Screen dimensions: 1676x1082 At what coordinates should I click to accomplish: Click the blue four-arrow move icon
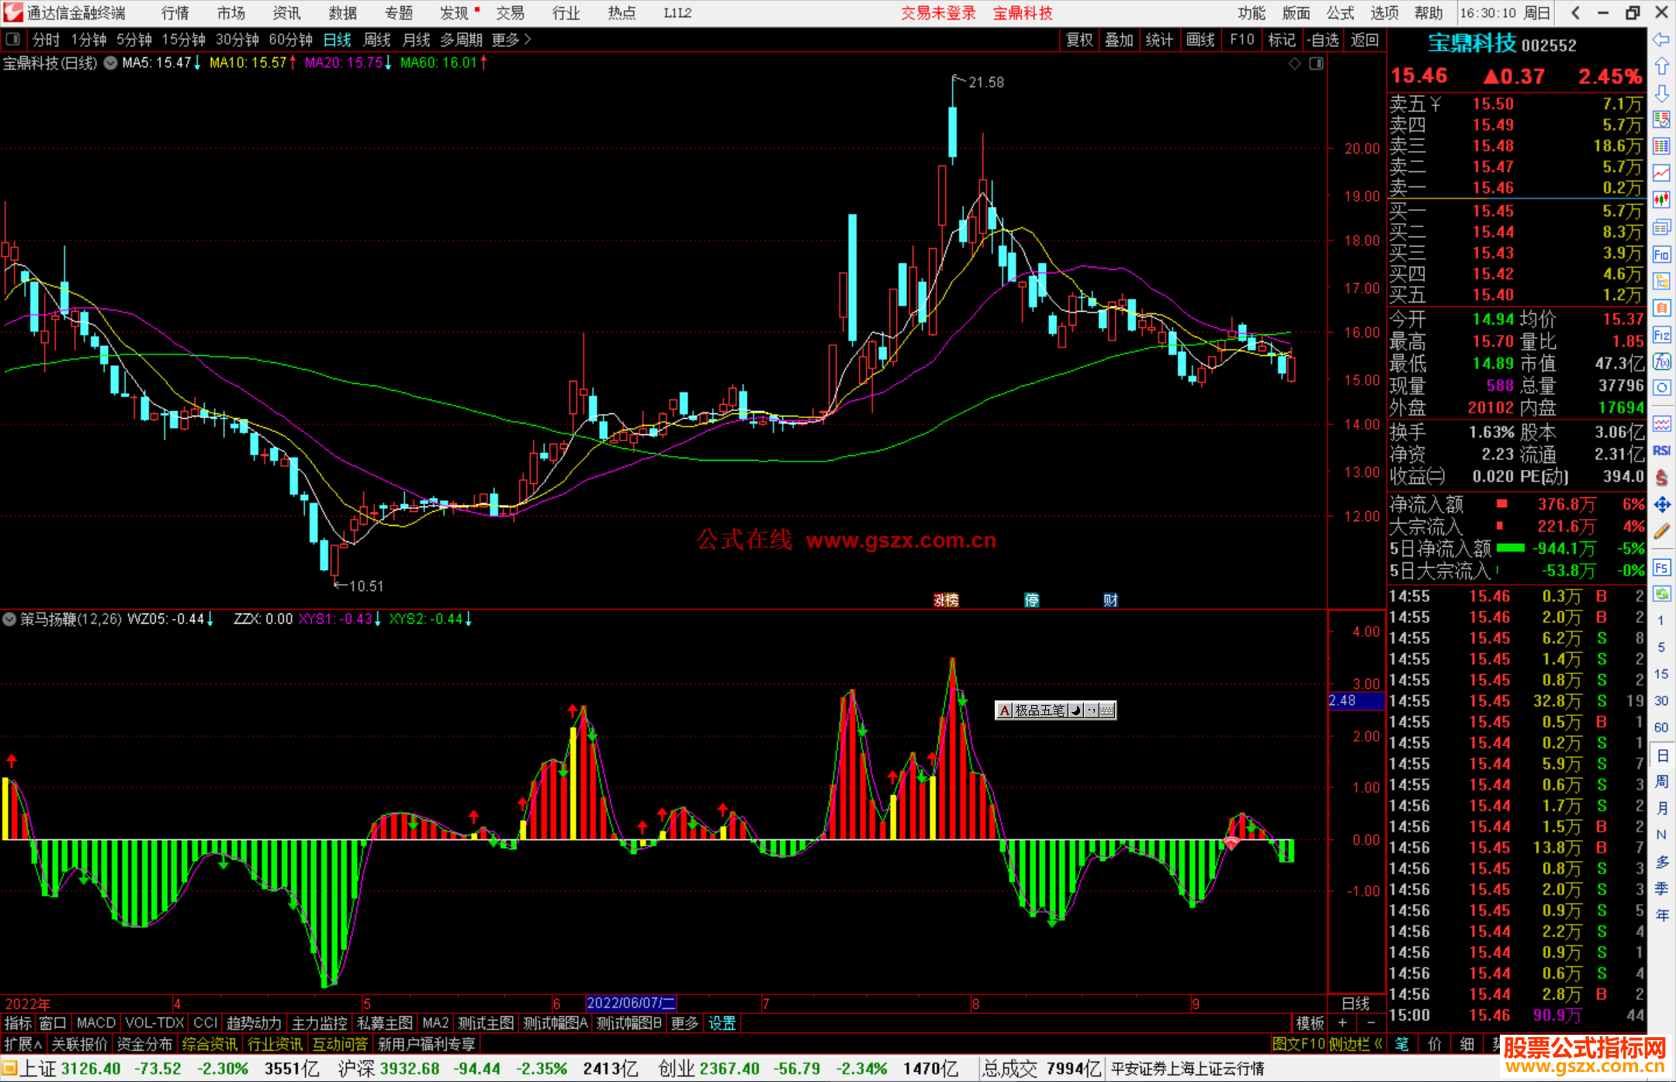point(1661,505)
